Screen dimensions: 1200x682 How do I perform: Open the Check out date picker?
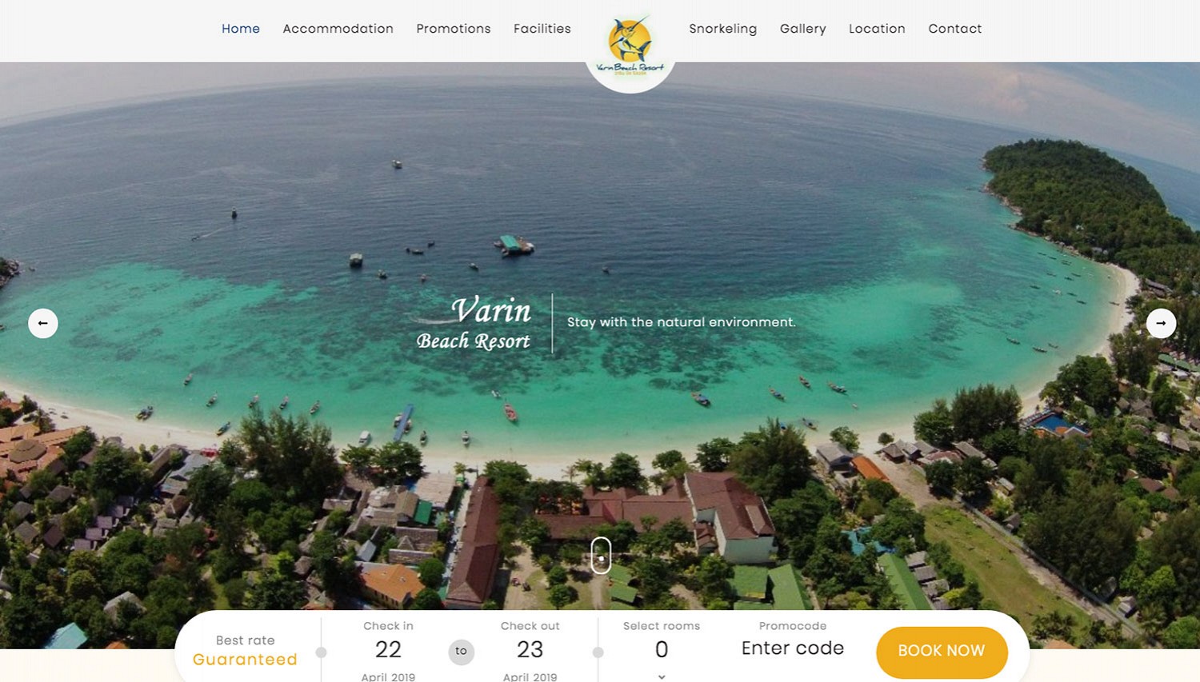[530, 651]
